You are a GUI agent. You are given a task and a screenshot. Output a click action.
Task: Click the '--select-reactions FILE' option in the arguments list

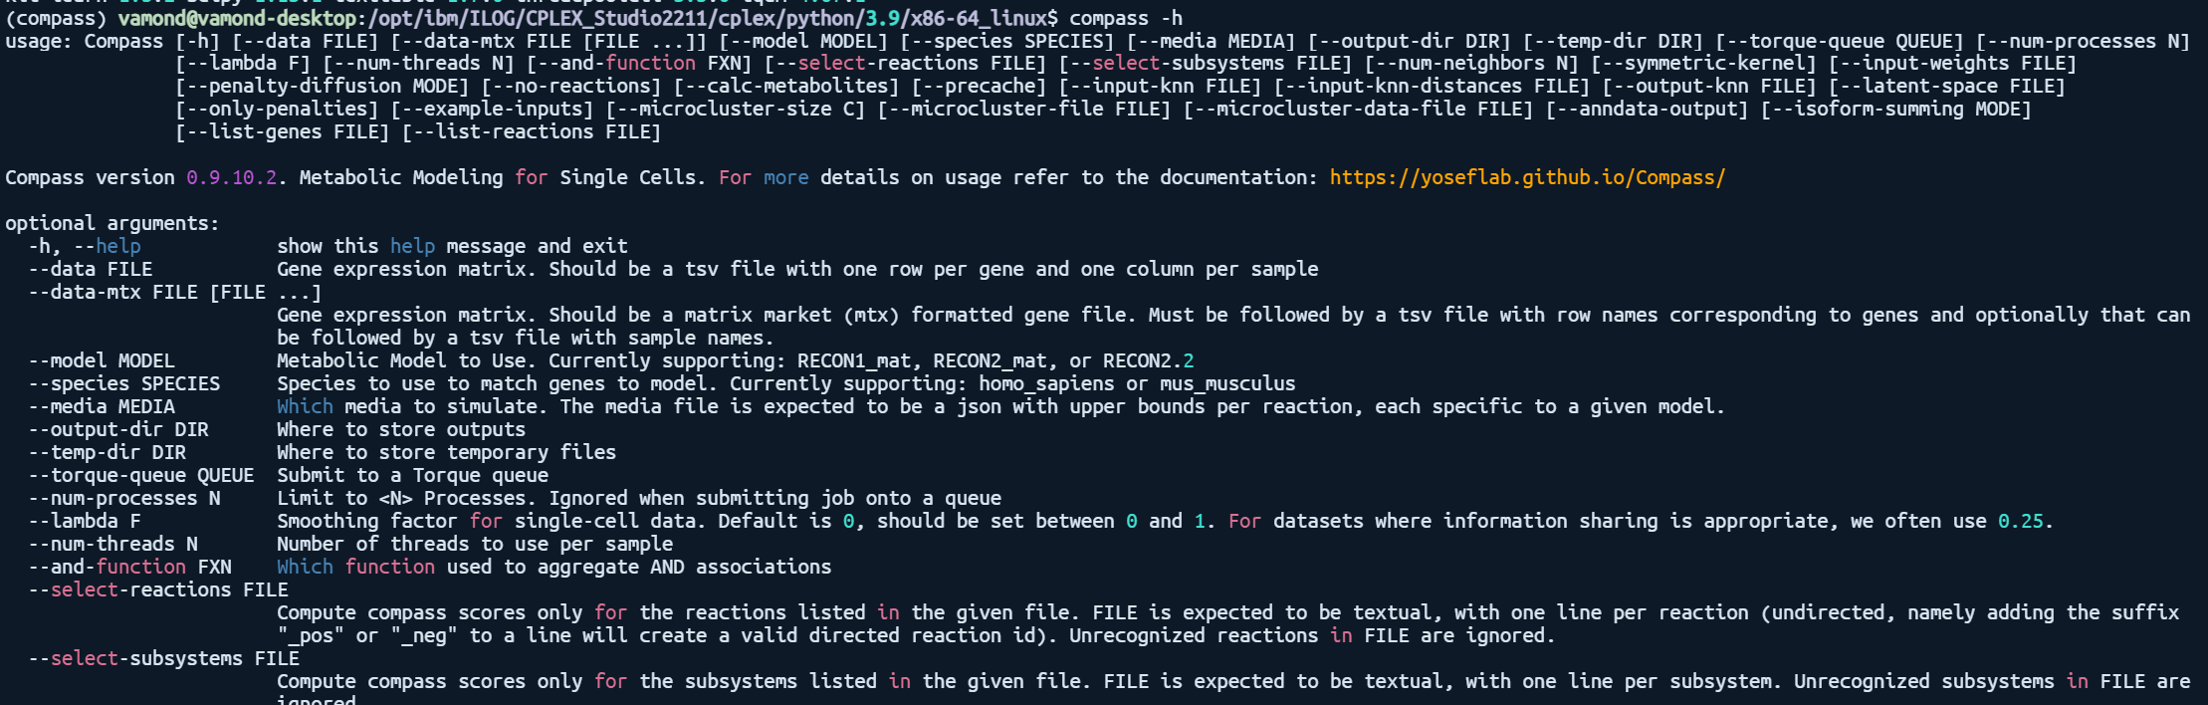158,589
